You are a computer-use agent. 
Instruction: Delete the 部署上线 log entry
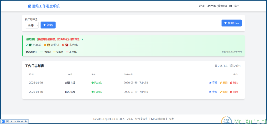click(x=234, y=83)
